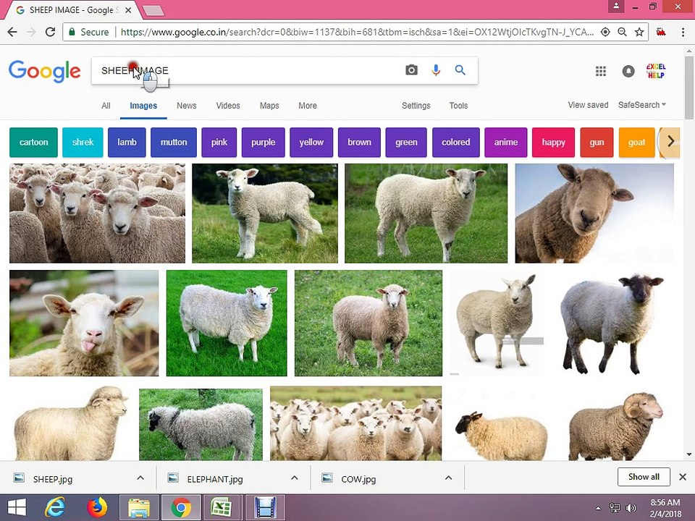Viewport: 695px width, 521px height.
Task: Select the Images tab
Action: (x=143, y=106)
